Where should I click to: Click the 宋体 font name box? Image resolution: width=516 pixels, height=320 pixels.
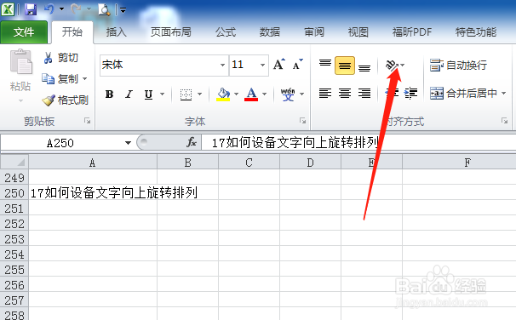(x=159, y=65)
